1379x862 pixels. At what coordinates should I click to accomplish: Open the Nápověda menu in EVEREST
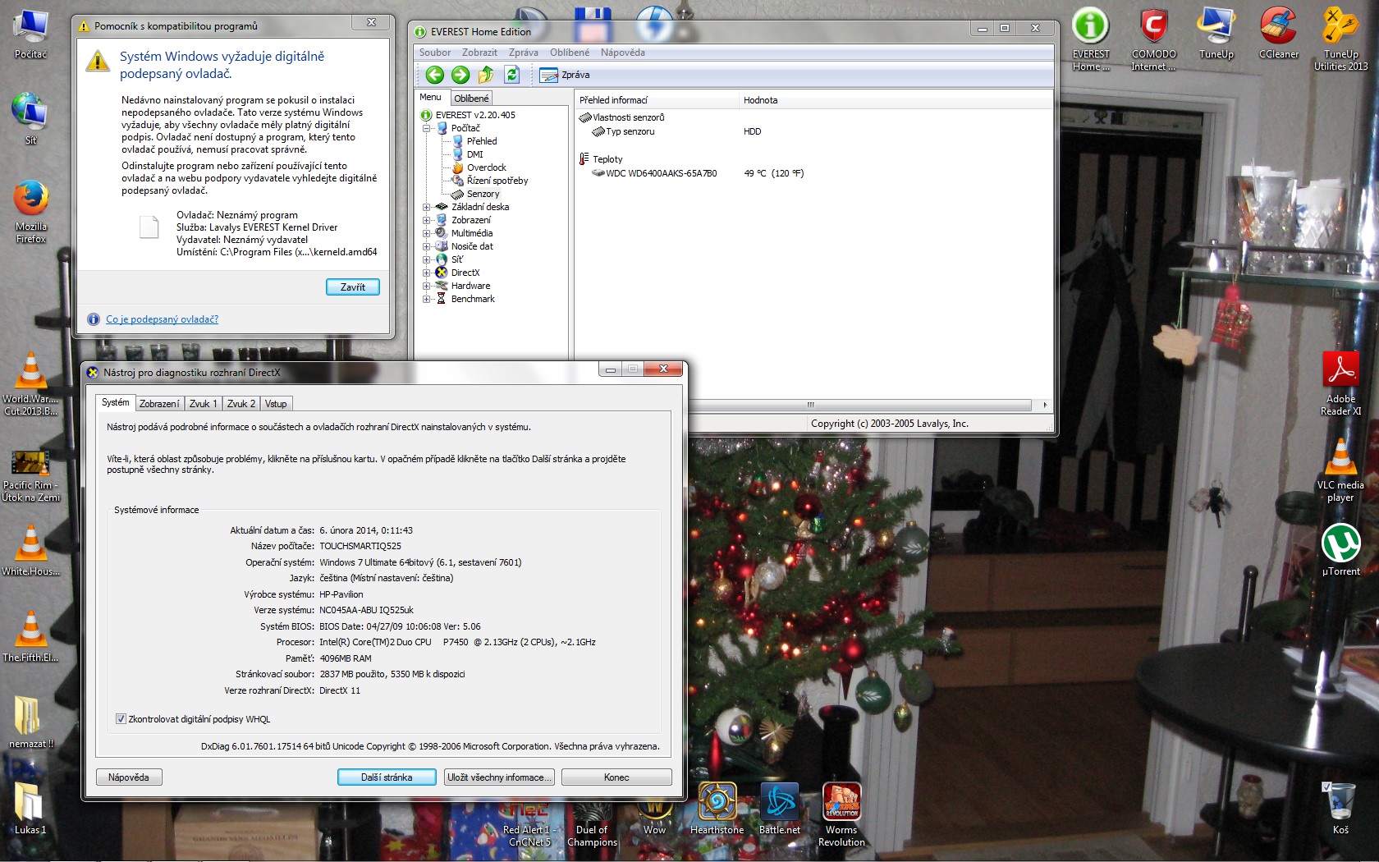click(622, 53)
